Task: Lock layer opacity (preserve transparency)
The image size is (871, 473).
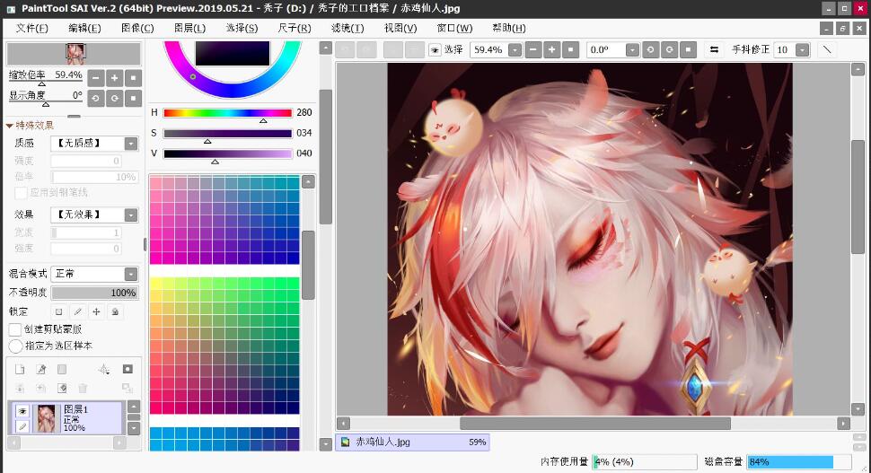Action: pos(59,311)
